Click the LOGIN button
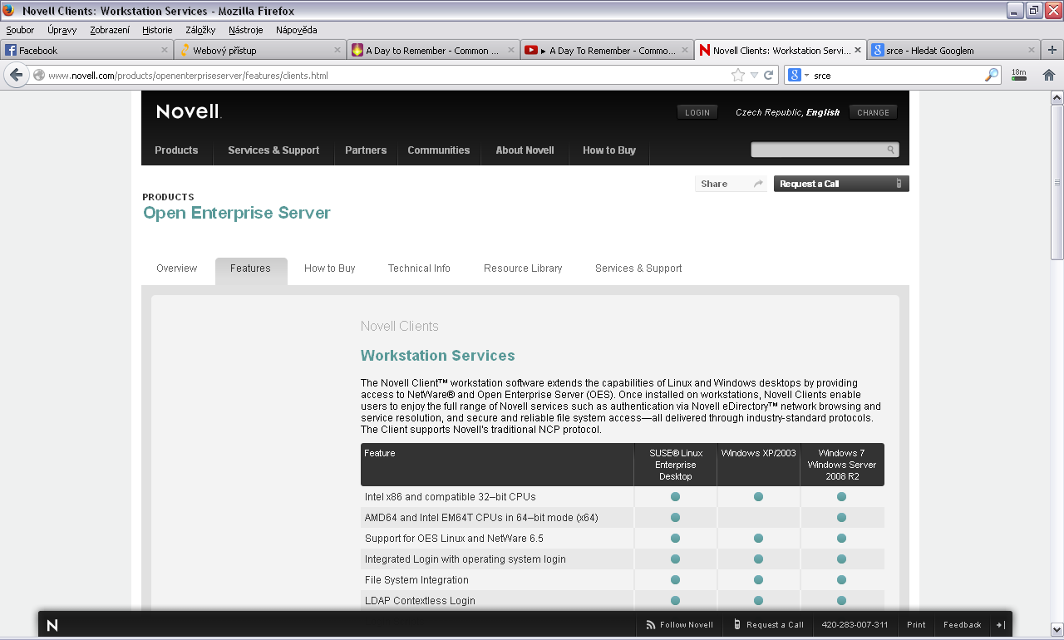This screenshot has height=640, width=1064. 697,112
